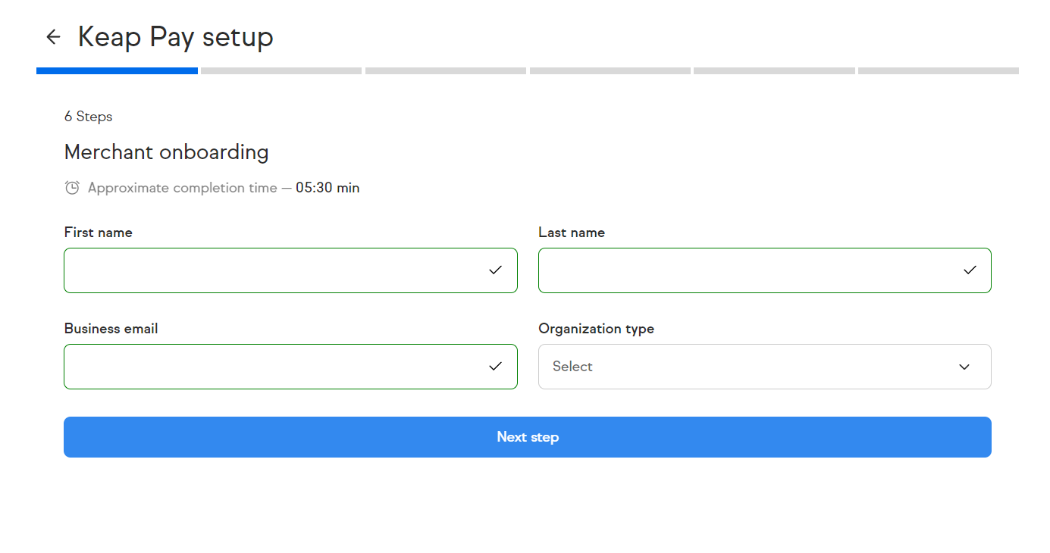Click the alarm clock icon near completion time
This screenshot has width=1050, height=553.
click(72, 188)
